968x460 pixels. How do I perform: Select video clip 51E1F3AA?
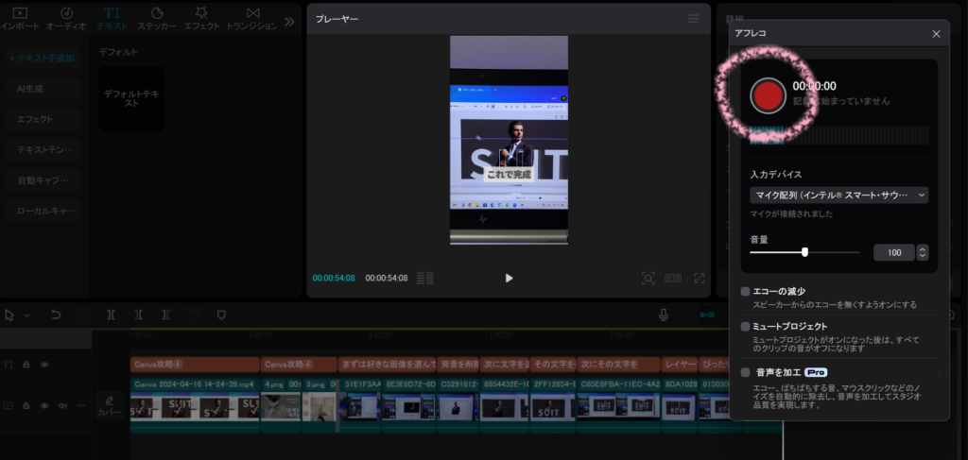coord(360,405)
